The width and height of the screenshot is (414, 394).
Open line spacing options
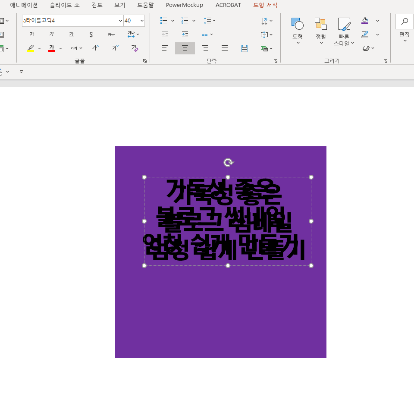210,21
